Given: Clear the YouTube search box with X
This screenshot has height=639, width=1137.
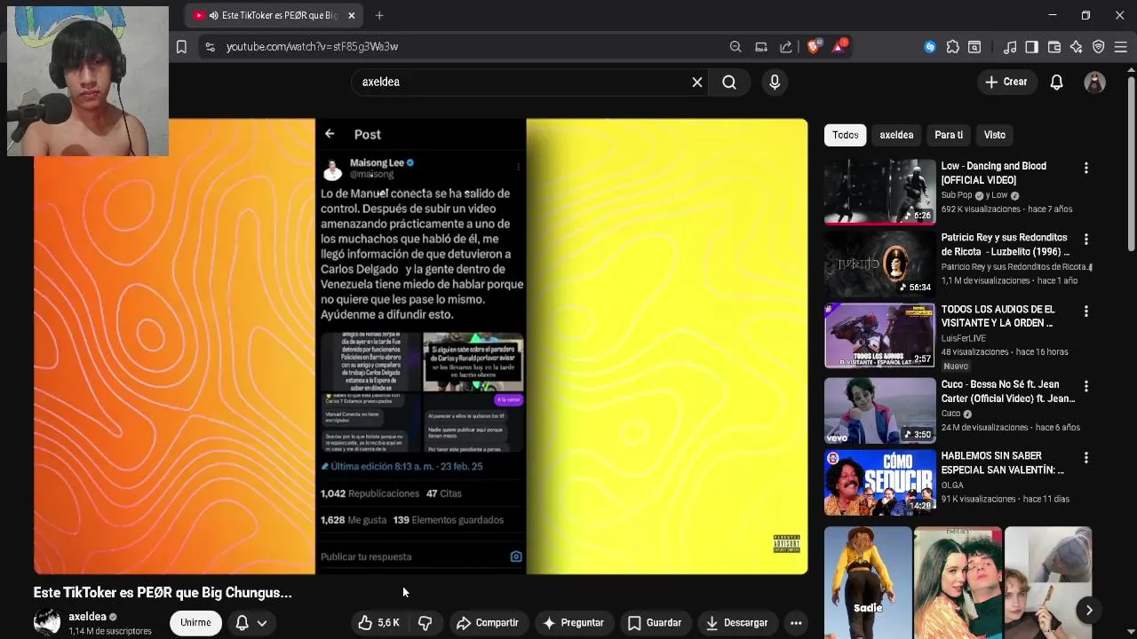Looking at the screenshot, I should click(x=697, y=82).
